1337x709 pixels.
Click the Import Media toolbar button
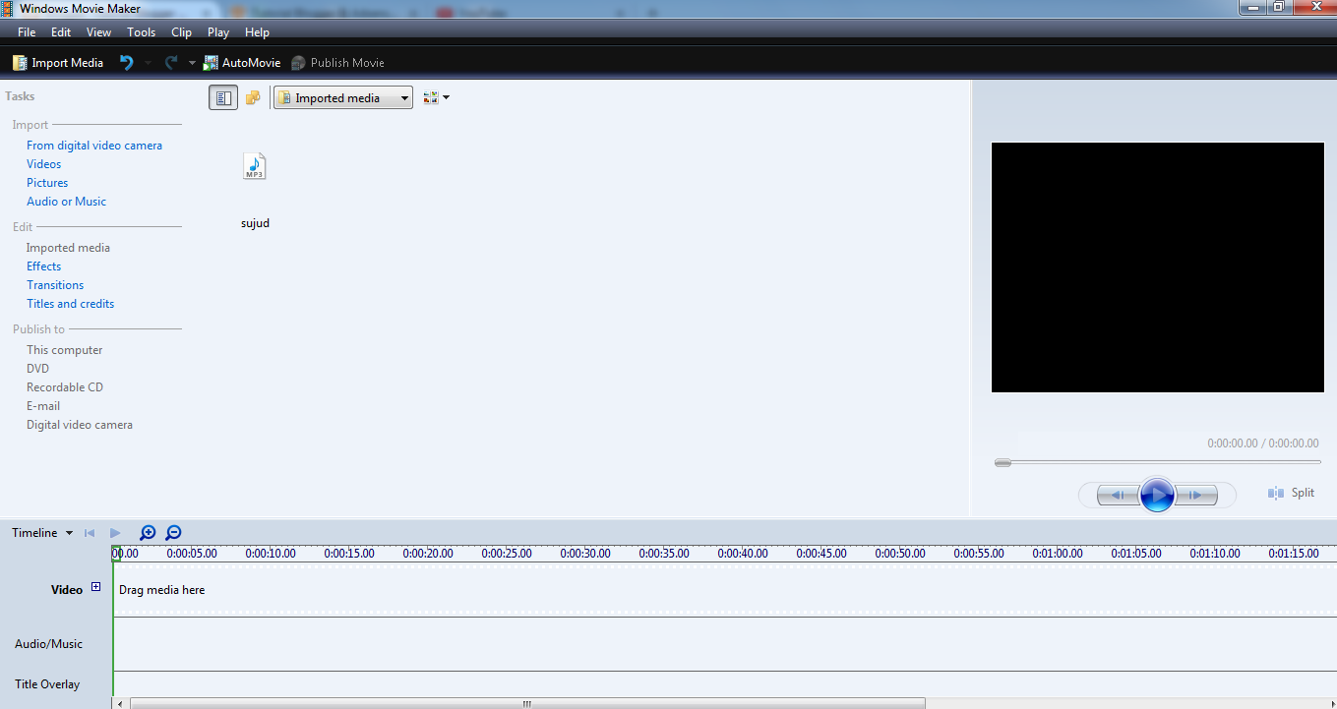pos(58,63)
